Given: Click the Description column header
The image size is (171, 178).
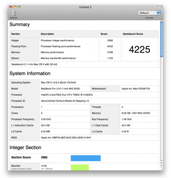Looking at the screenshot, I should pos(47,34).
